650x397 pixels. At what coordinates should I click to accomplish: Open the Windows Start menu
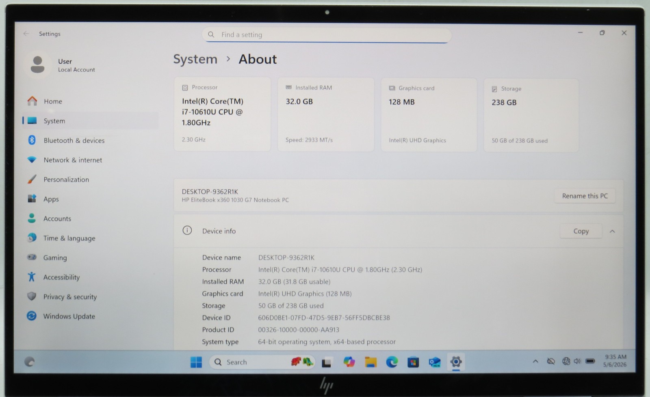(x=196, y=362)
